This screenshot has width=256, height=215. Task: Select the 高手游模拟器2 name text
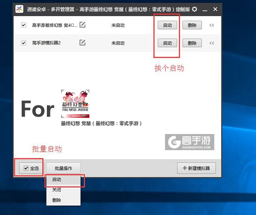click(46, 43)
